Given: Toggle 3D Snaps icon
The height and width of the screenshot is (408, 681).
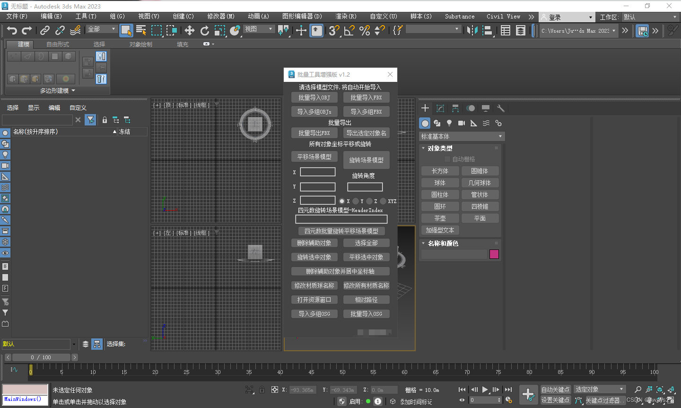Looking at the screenshot, I should 334,31.
